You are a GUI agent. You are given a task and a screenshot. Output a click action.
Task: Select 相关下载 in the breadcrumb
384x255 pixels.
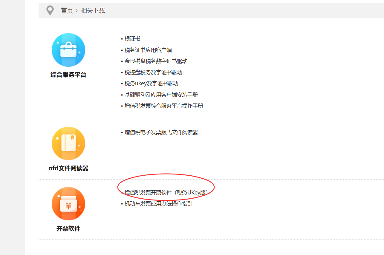pyautogui.click(x=93, y=11)
